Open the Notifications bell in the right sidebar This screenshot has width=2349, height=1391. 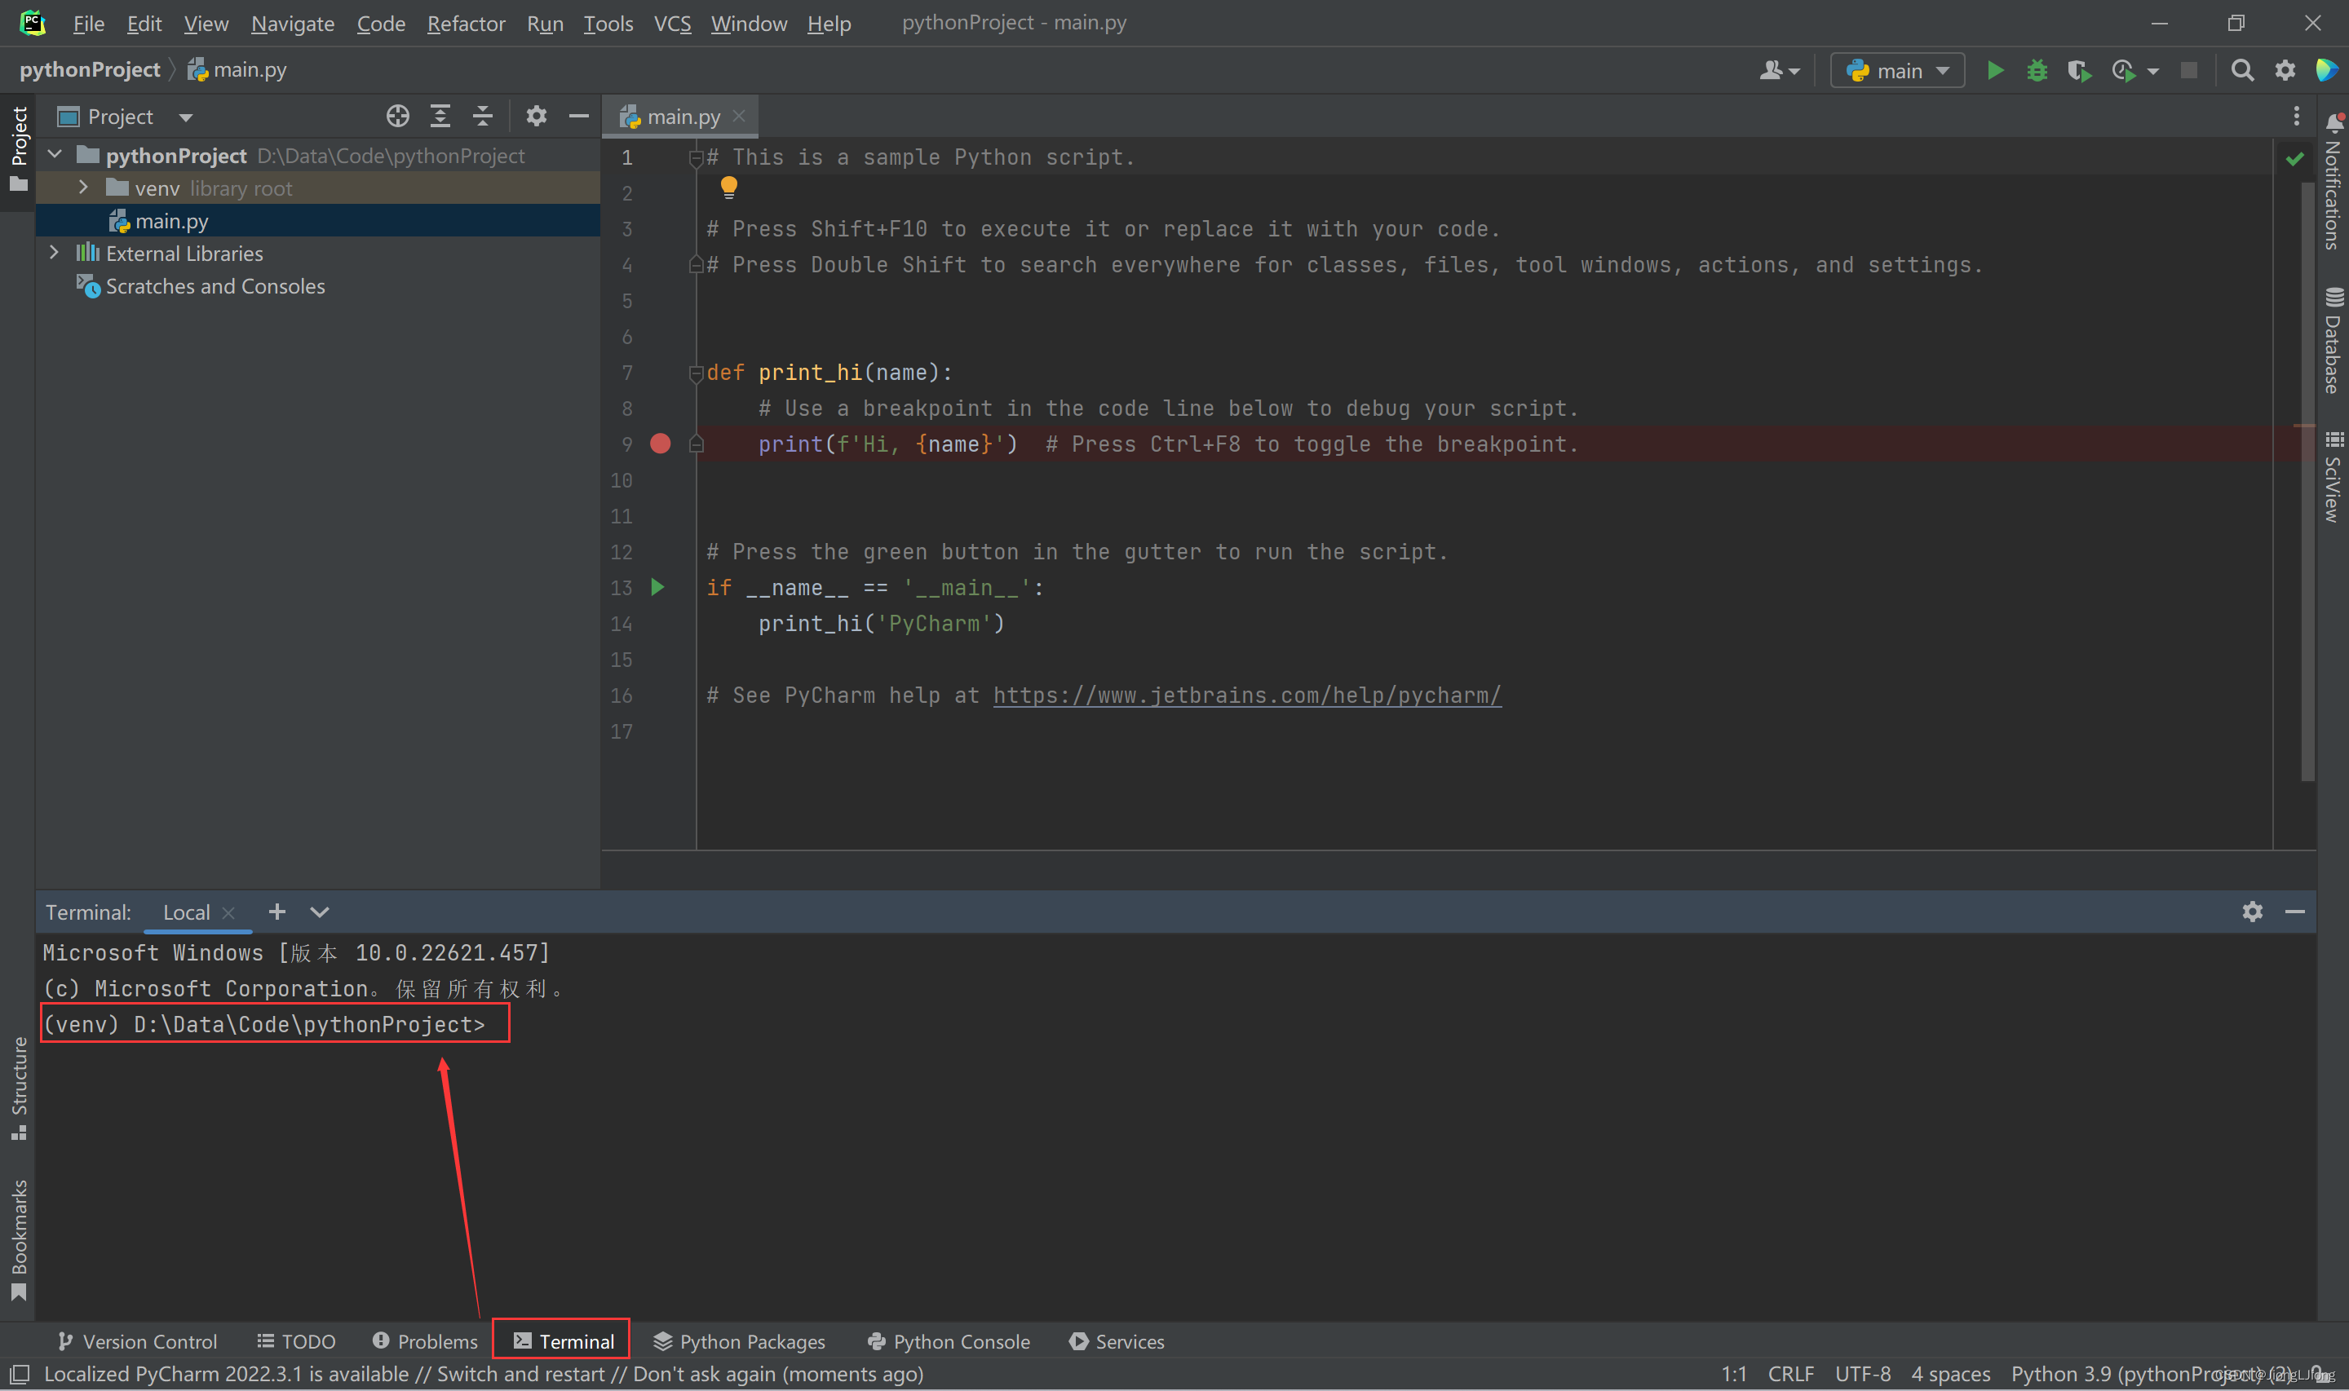pos(2335,121)
